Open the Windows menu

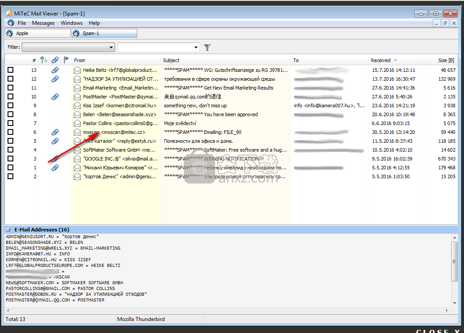coord(71,23)
